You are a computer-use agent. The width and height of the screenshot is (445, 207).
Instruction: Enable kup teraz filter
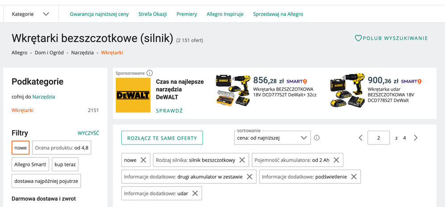(x=65, y=165)
